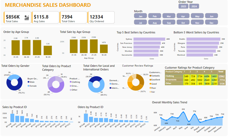This screenshot has height=137, width=229.
Task: Click the 4496 cell in ratings table
Action: click(207, 76)
